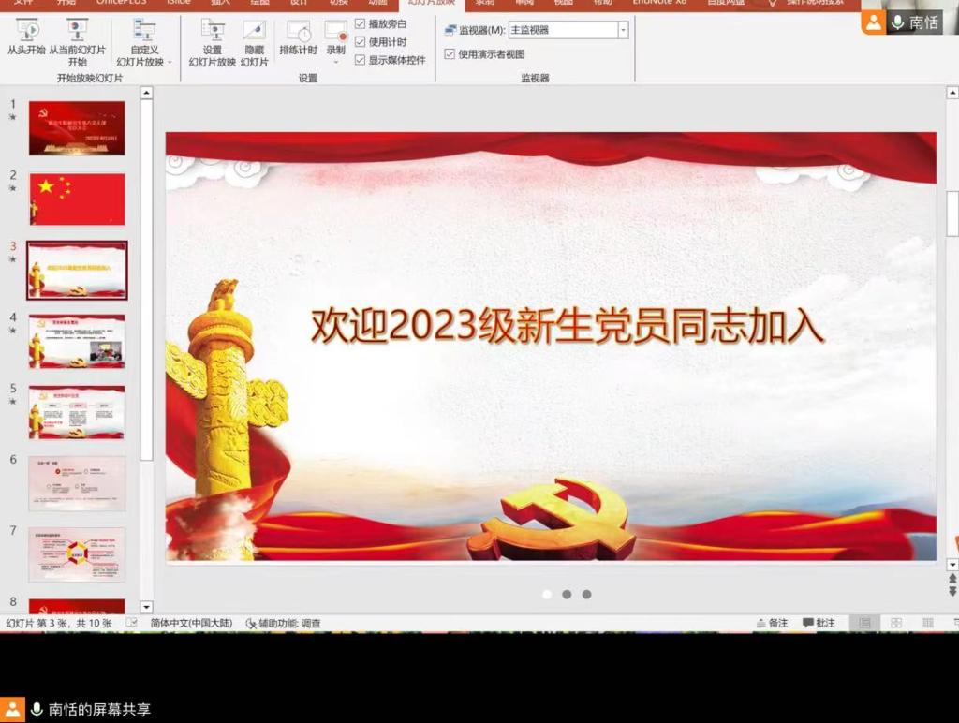Click the monitor icon beside 监视器(M)
The height and width of the screenshot is (723, 959).
pos(450,29)
